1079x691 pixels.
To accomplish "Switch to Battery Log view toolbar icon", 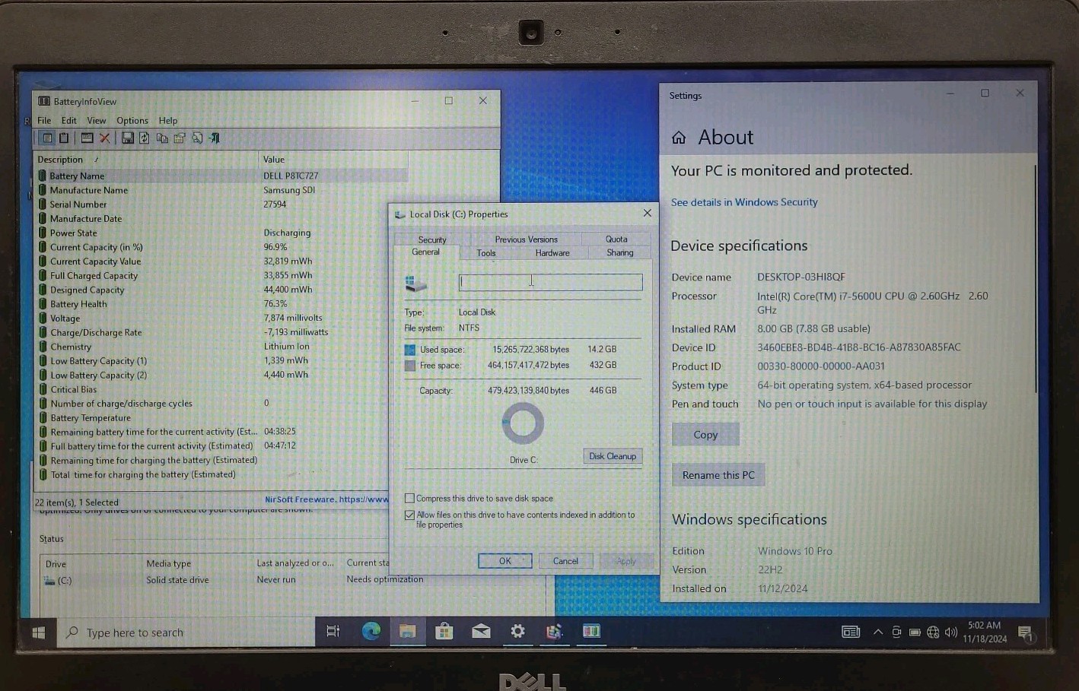I will point(65,138).
